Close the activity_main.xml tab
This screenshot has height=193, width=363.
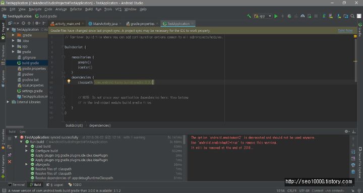tap(83, 24)
